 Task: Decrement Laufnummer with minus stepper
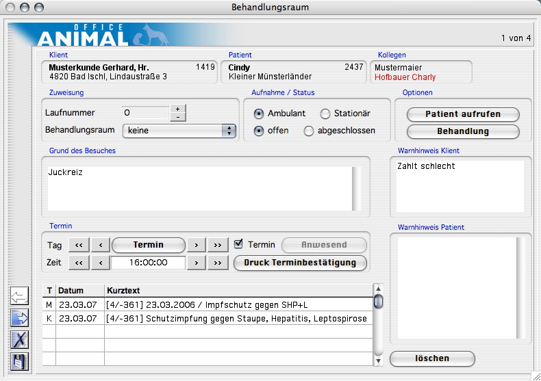point(178,117)
